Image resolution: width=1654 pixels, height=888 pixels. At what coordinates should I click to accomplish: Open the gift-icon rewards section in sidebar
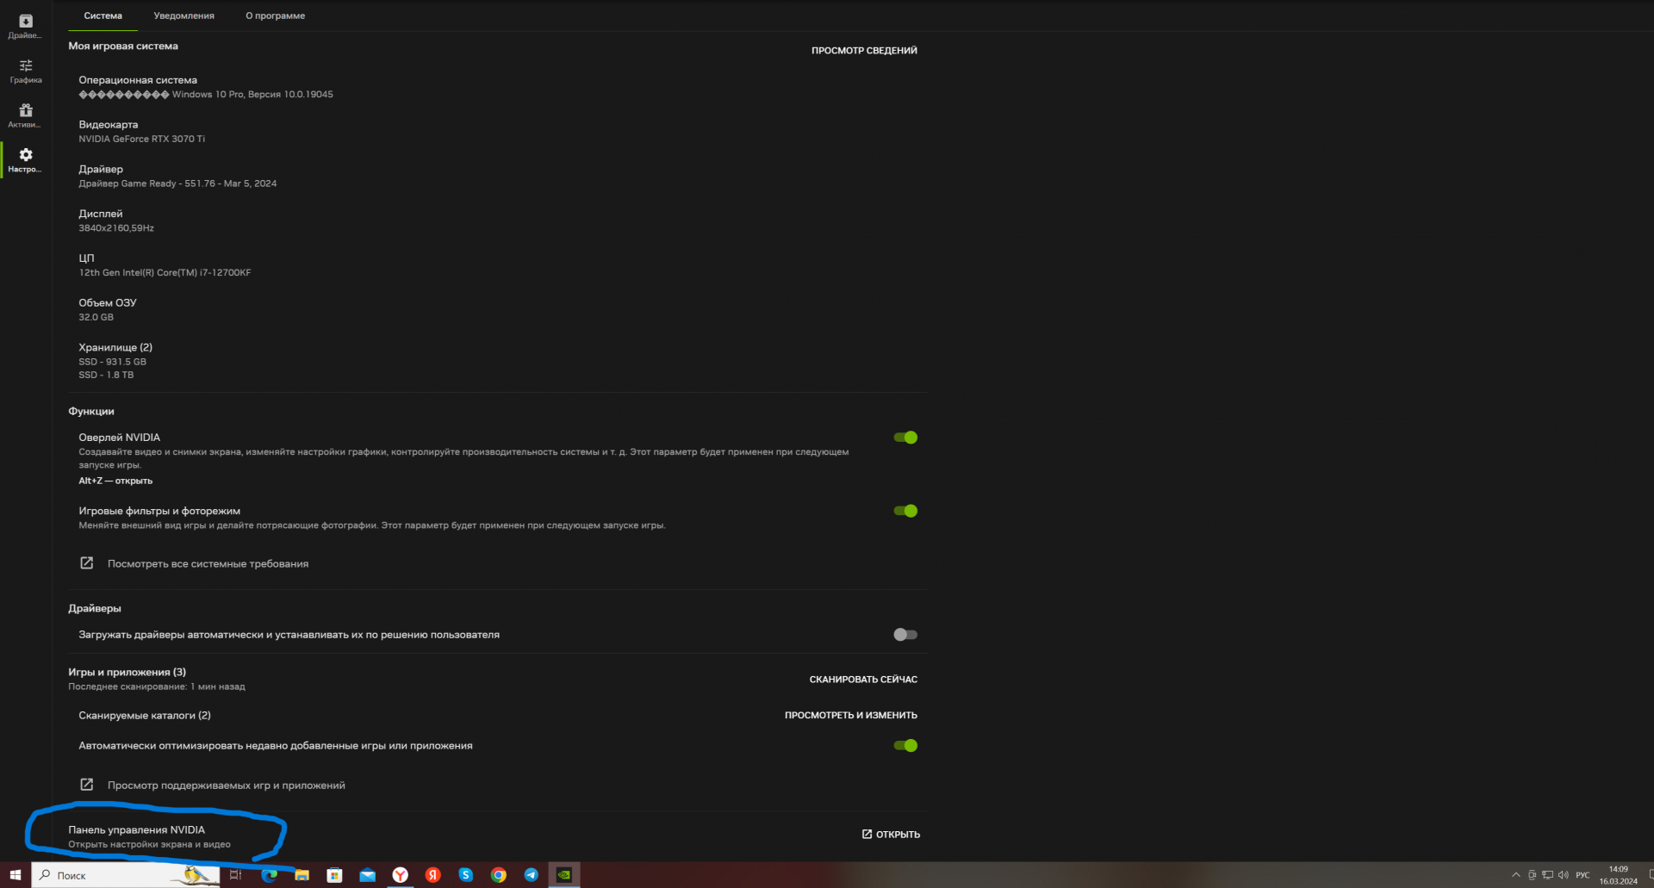pos(25,115)
